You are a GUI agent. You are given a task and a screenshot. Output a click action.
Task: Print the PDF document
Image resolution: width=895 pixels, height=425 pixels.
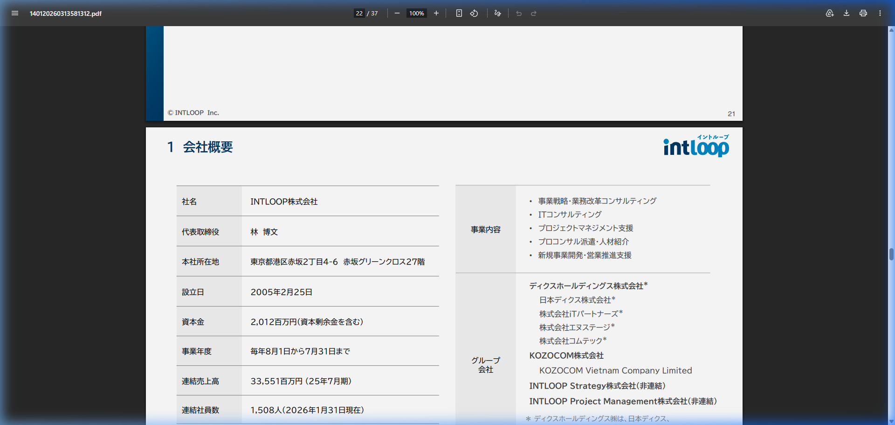(x=863, y=13)
